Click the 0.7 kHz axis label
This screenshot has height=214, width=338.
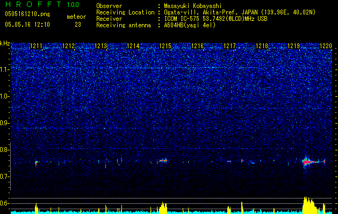pyautogui.click(x=4, y=177)
